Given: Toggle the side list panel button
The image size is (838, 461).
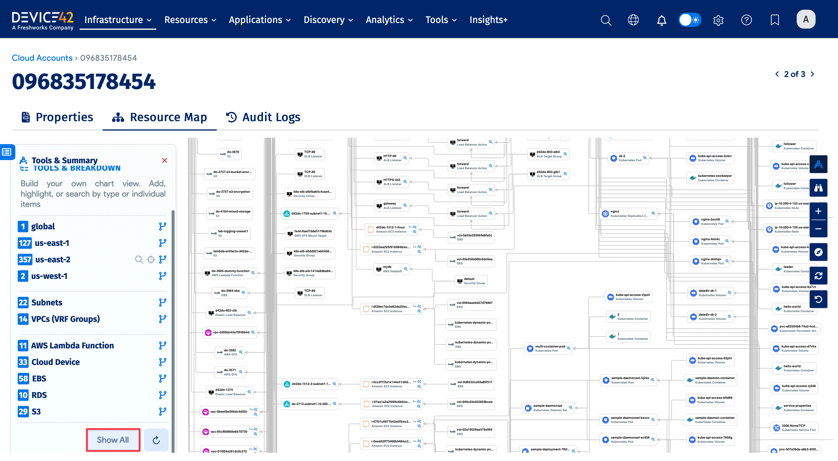Looking at the screenshot, I should coord(7,152).
